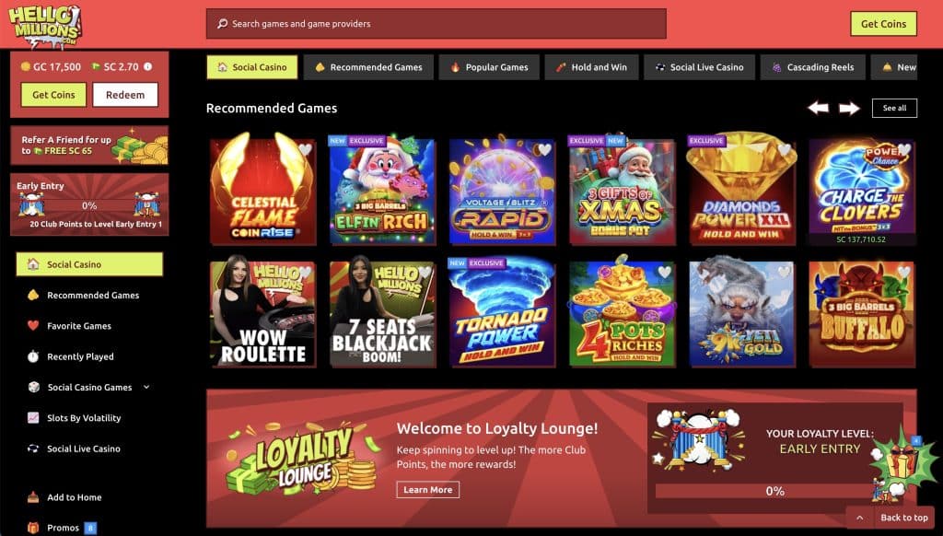Click the Favorite Games heart icon
This screenshot has height=536, width=943.
click(33, 325)
